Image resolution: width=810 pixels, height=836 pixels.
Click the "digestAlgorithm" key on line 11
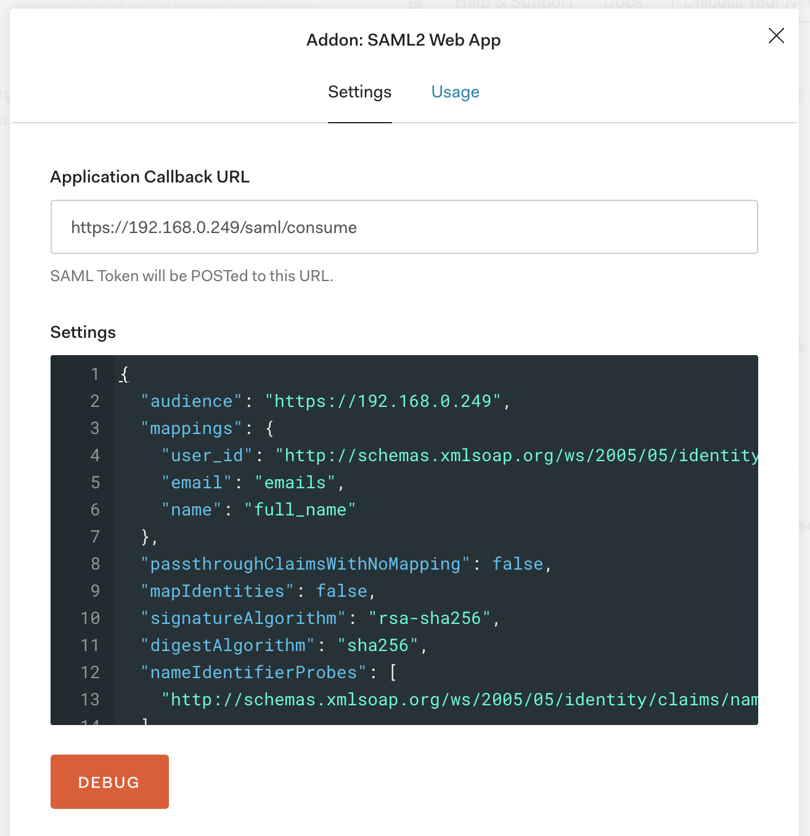click(x=228, y=645)
